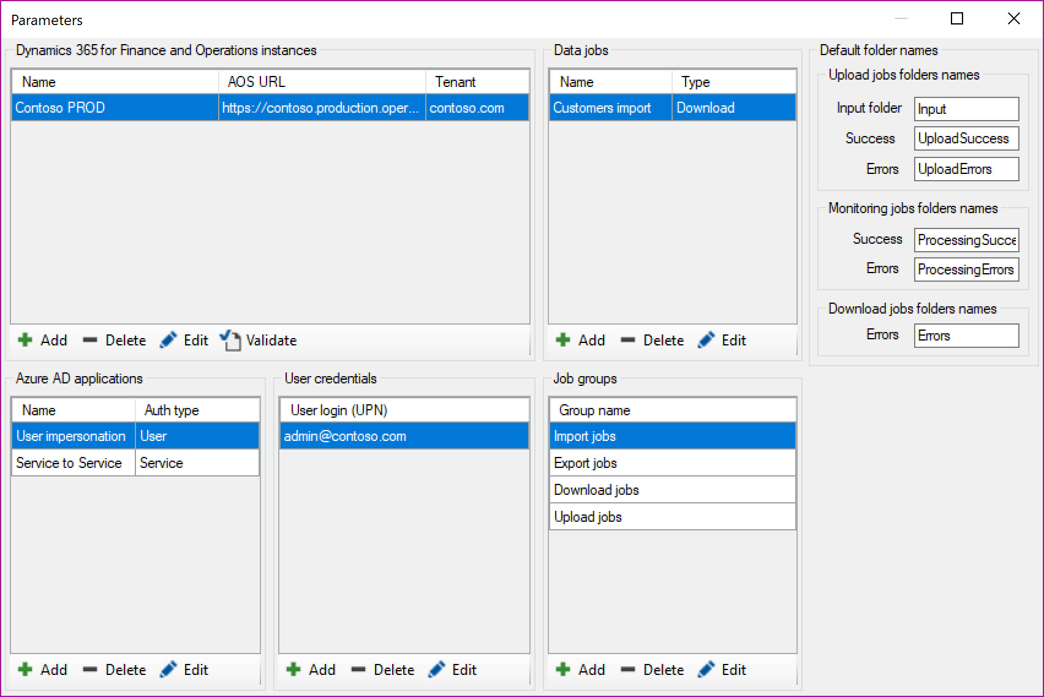
Task: Click the Delete minus icon under Data jobs
Action: (628, 340)
